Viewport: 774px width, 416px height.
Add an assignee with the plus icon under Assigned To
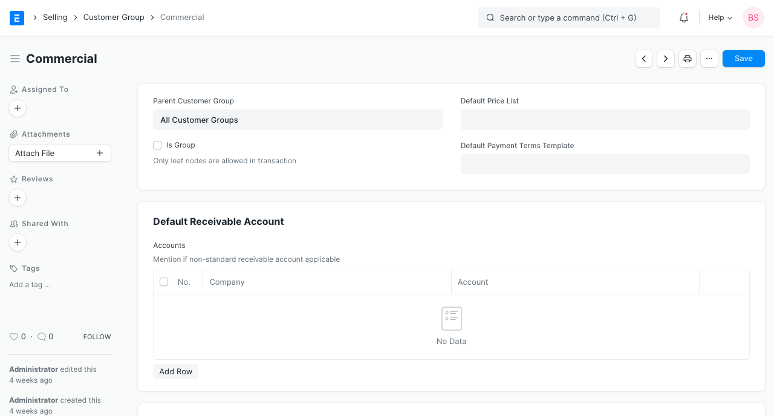pos(18,108)
